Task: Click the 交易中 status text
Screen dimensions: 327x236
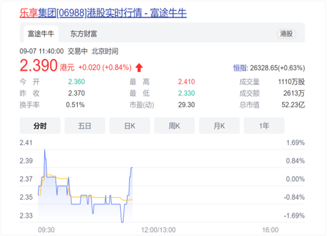Action: pos(77,51)
